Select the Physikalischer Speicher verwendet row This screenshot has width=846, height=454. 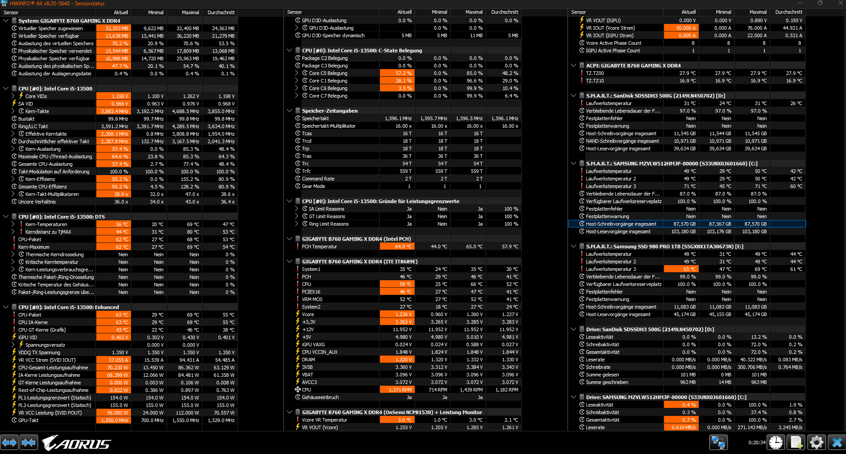(119, 51)
